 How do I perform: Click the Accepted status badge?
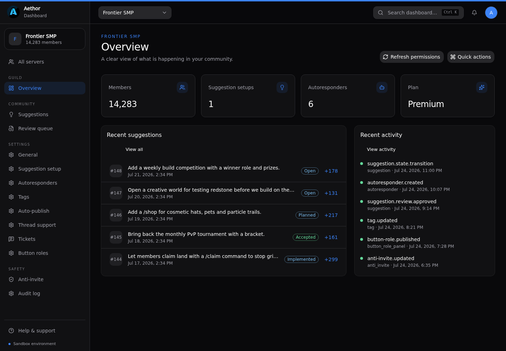tap(306, 237)
